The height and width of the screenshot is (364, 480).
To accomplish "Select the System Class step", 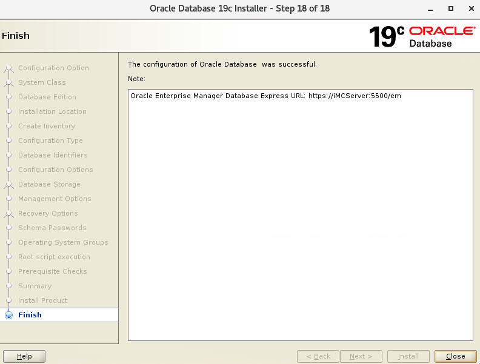I will (42, 82).
